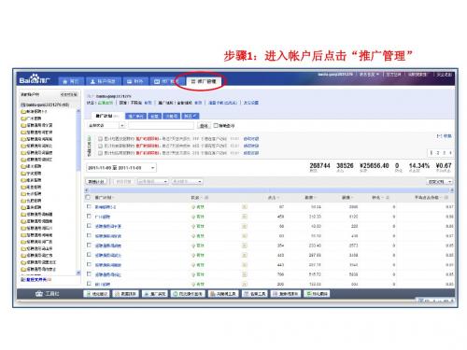Image resolution: width=467 pixels, height=350 pixels.
Task: Click the last link in the top-right header
Action: [444, 75]
